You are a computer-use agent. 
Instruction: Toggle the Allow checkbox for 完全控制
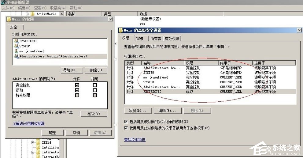pyautogui.click(x=77, y=85)
